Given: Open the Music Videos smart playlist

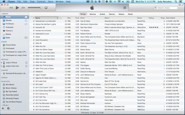Looking at the screenshot, I should (14, 88).
